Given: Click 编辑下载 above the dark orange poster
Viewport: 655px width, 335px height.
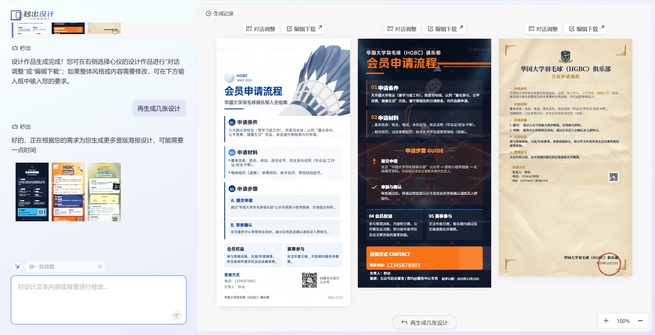Looking at the screenshot, I should pyautogui.click(x=444, y=29).
